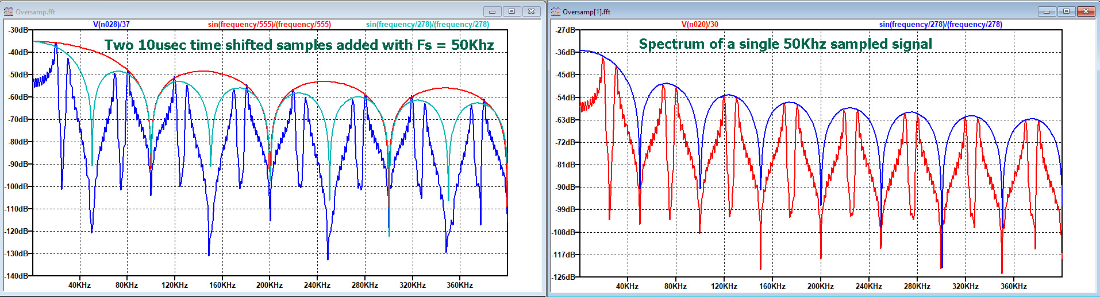The height and width of the screenshot is (297, 1100).
Task: Restore the Oversamp[1].fft window size
Action: (1066, 11)
